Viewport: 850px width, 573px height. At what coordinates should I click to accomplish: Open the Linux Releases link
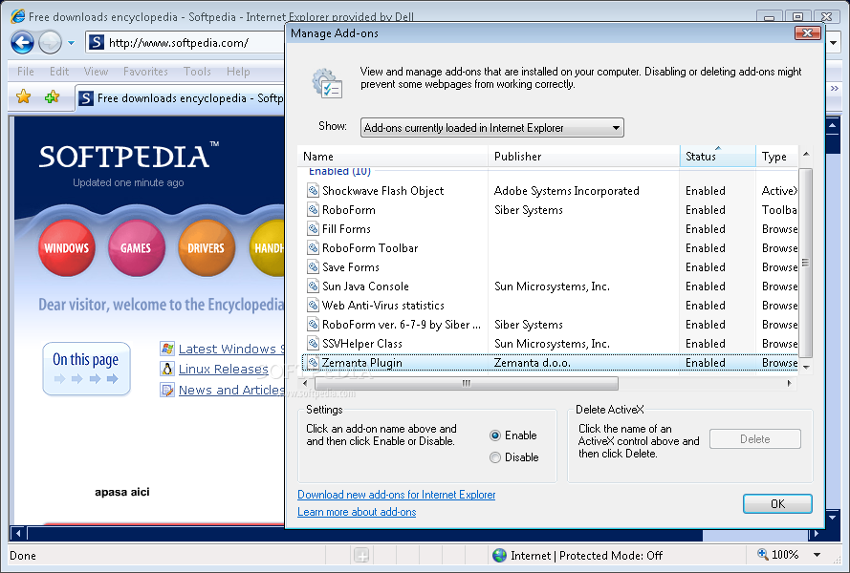(x=224, y=369)
